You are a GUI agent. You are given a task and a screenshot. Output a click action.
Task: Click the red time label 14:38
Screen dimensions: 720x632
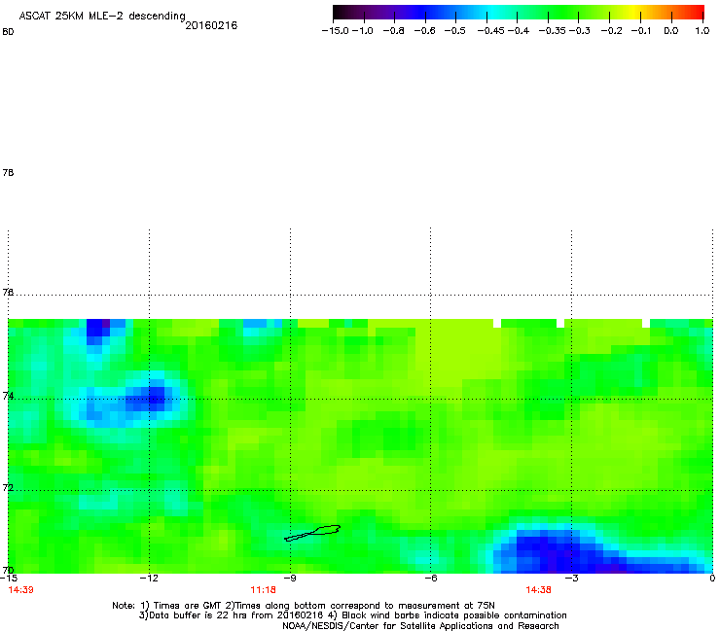pos(538,590)
